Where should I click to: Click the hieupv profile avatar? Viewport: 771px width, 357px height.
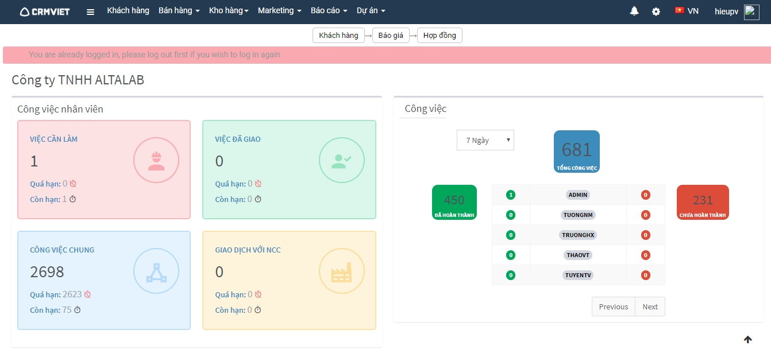pos(751,12)
